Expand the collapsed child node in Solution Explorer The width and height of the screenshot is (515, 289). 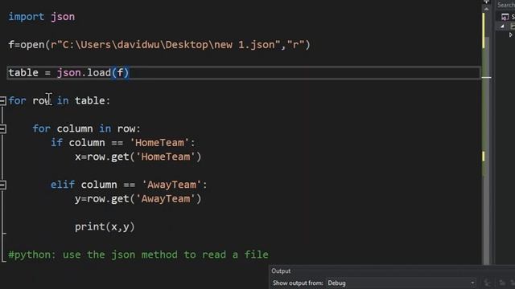(x=510, y=35)
